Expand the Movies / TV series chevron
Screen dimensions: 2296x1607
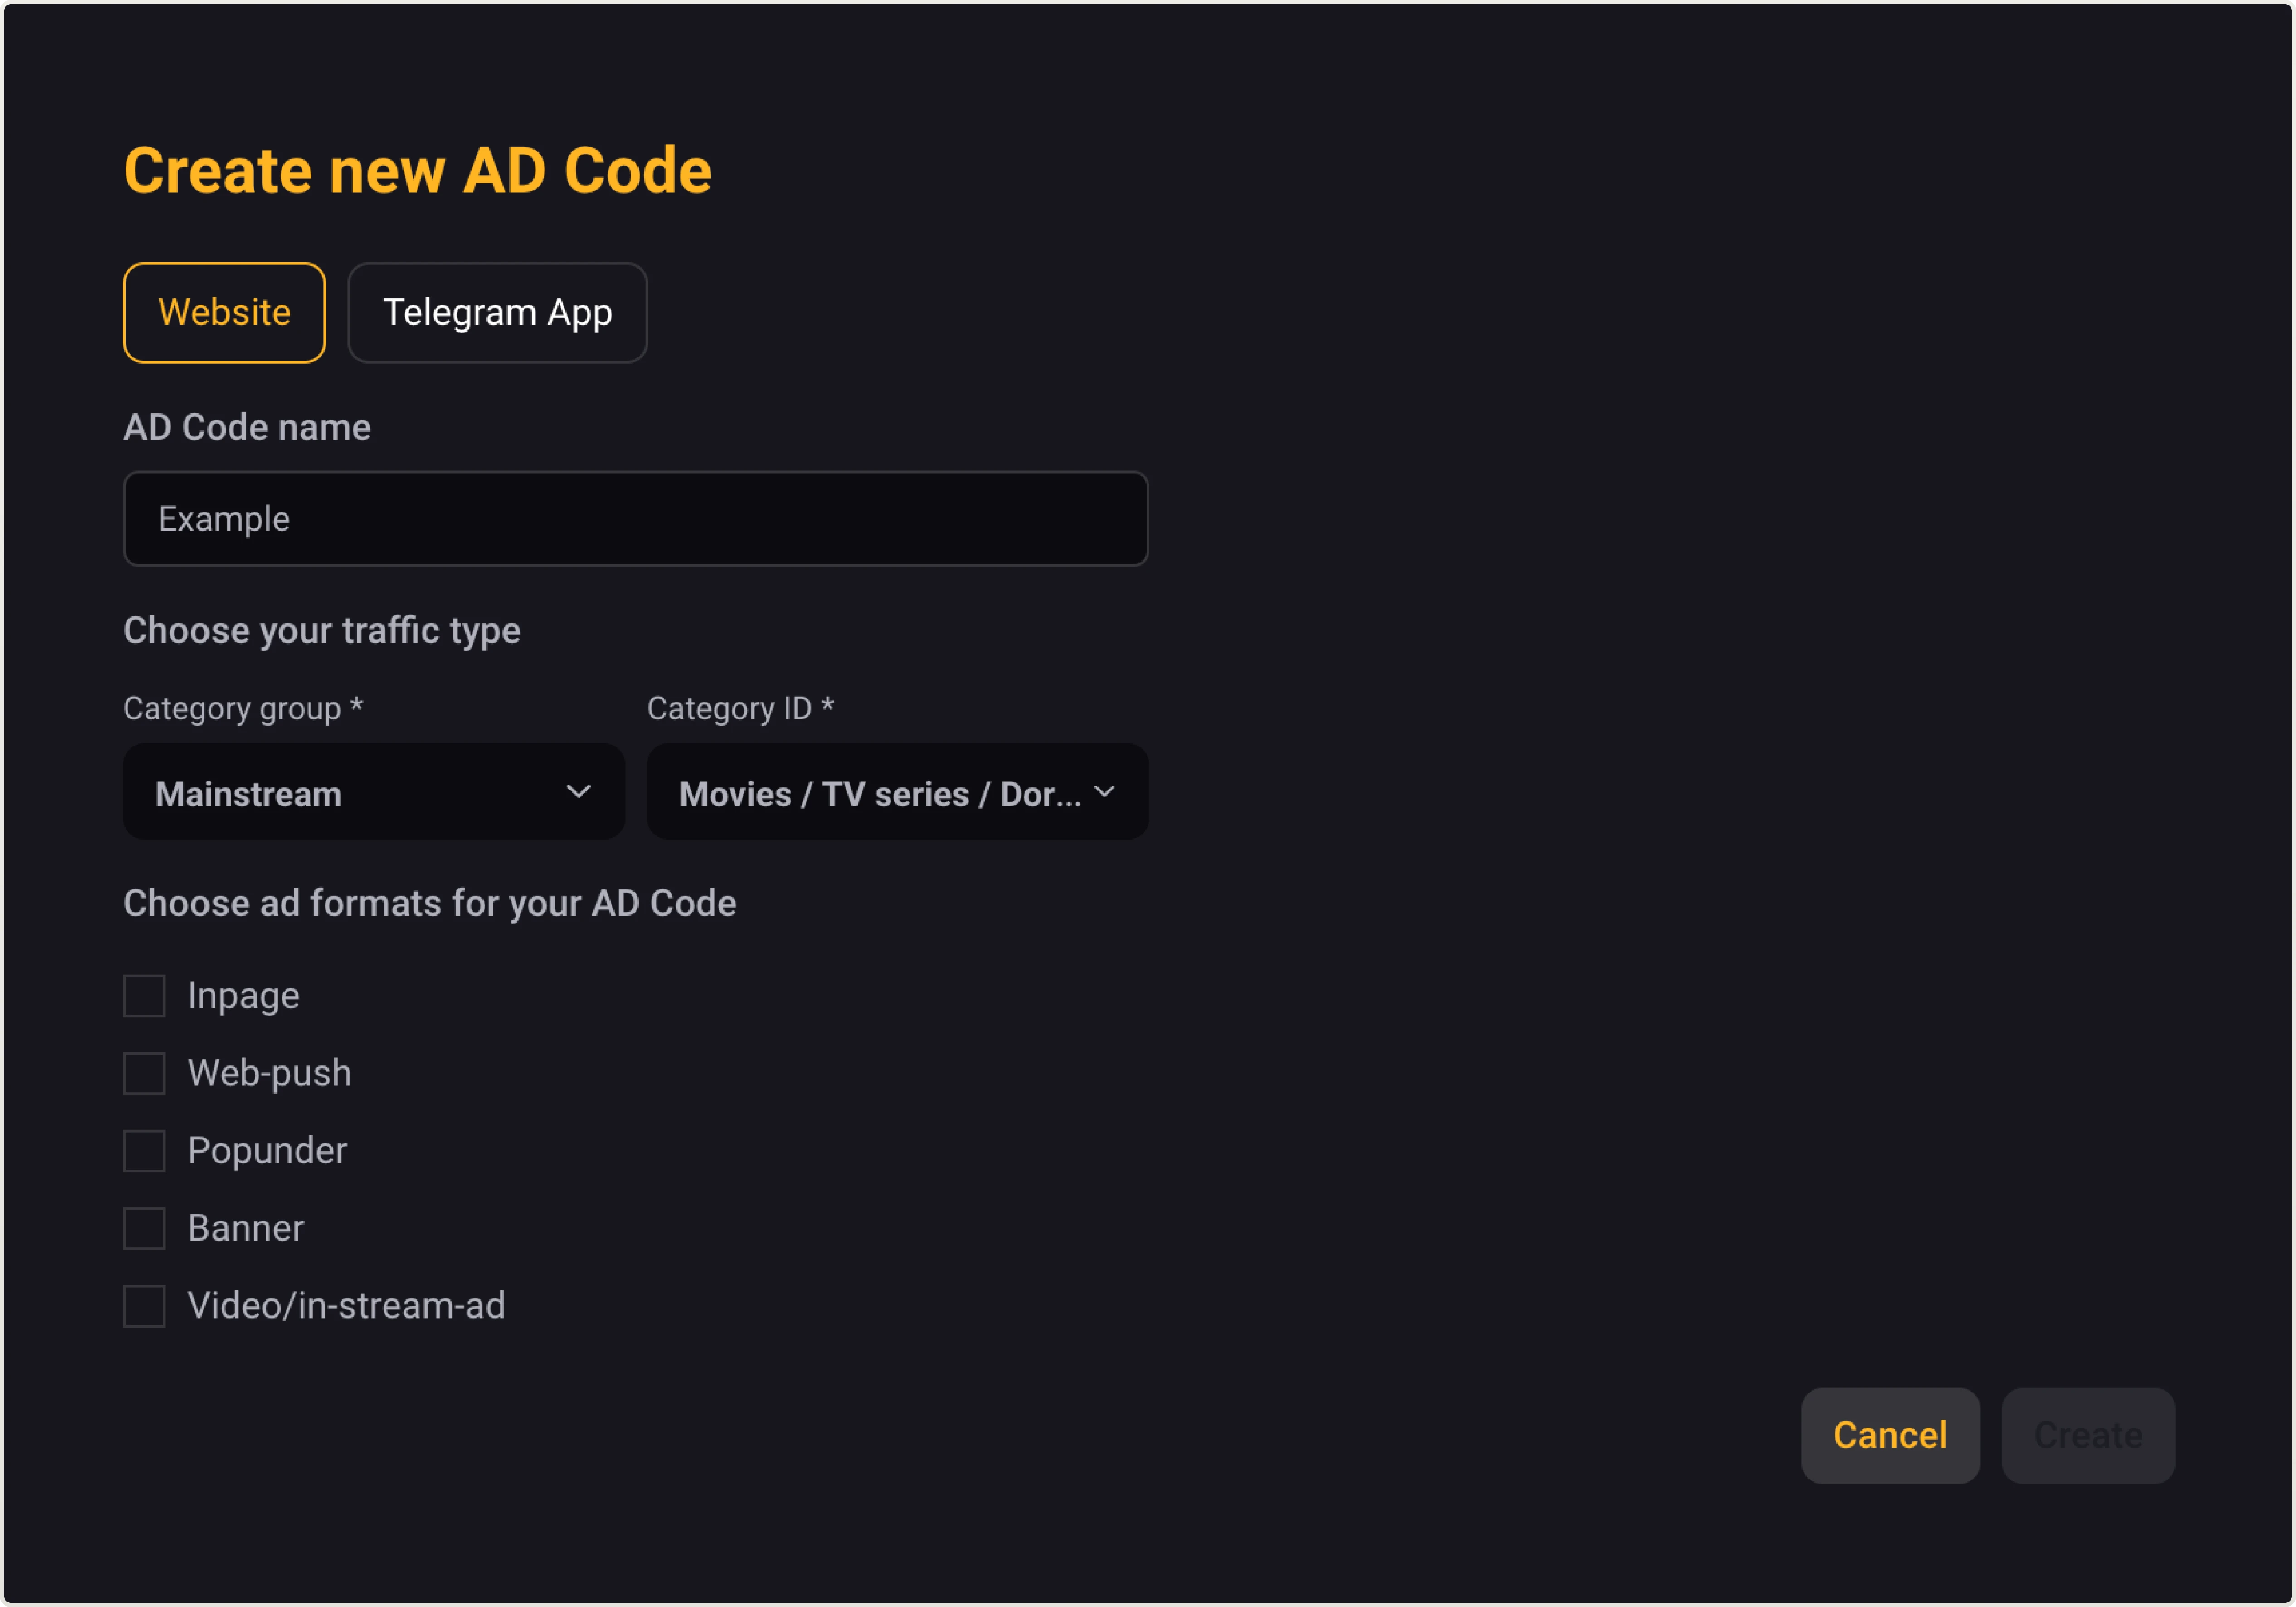[1106, 791]
